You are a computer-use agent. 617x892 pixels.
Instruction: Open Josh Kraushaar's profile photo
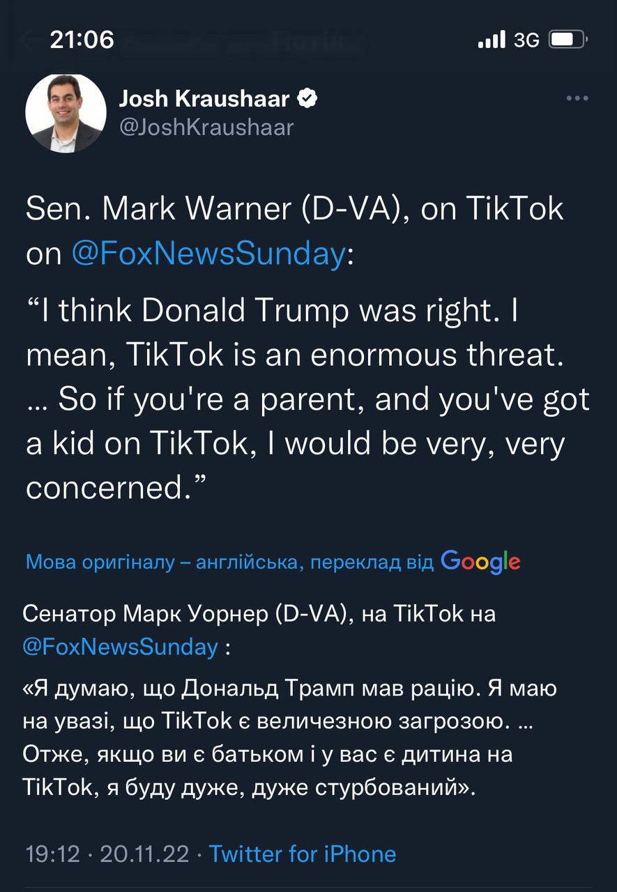coord(66,113)
